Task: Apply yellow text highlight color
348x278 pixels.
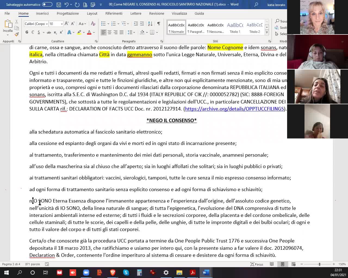Action: pyautogui.click(x=79, y=32)
